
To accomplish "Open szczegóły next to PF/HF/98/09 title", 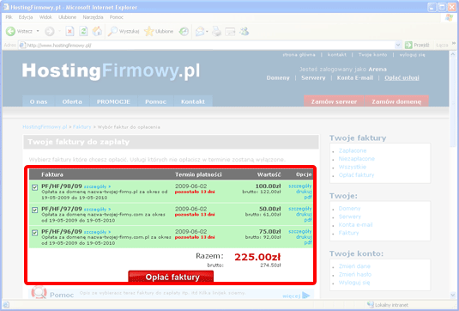I will point(97,186).
